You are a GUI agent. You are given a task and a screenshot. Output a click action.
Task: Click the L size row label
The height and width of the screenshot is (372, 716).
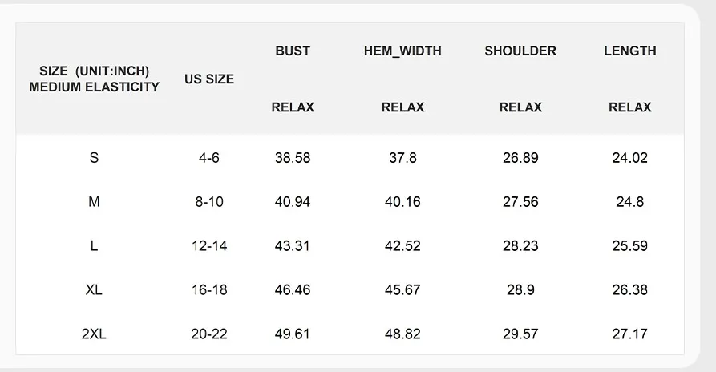[95, 246]
